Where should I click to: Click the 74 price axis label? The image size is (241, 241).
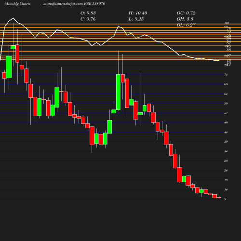226,75
